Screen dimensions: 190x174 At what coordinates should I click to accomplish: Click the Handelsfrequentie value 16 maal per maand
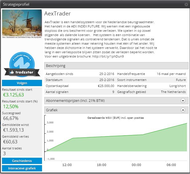tap(171, 74)
